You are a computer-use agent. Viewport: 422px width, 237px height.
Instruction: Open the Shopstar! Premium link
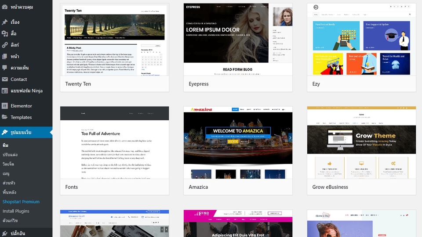click(x=21, y=201)
